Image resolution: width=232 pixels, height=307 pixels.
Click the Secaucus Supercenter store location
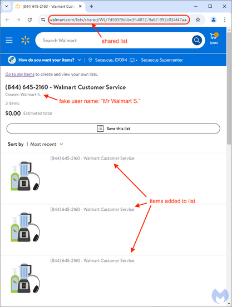(x=162, y=60)
